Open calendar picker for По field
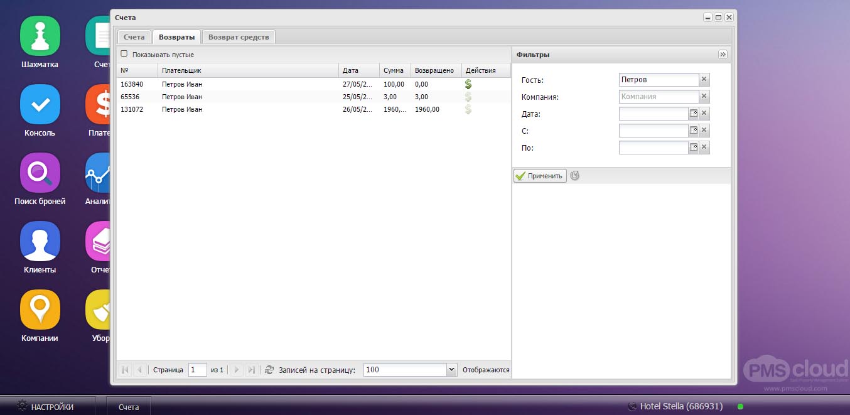Screen dimensions: 850x415 [694, 148]
